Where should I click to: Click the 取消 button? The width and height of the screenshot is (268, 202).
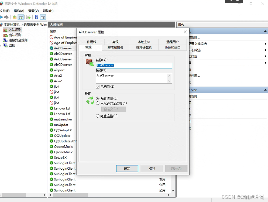152,169
